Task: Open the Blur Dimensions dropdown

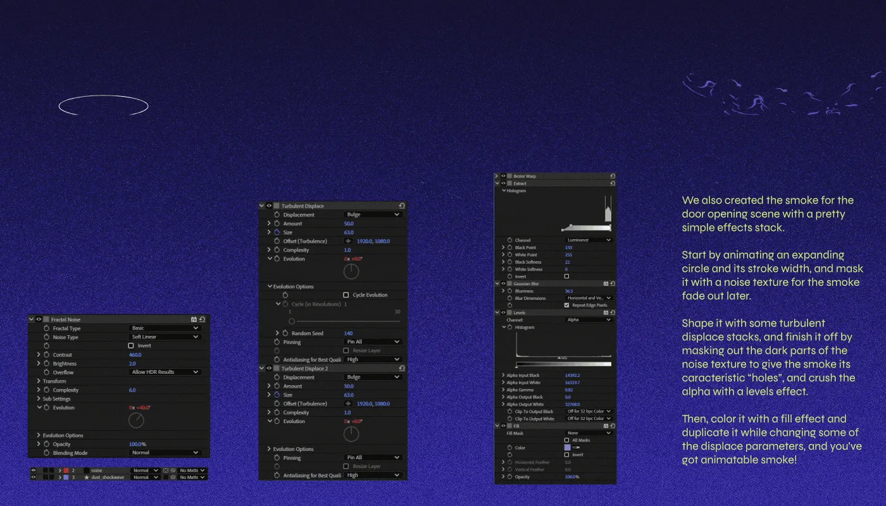Action: pos(589,298)
